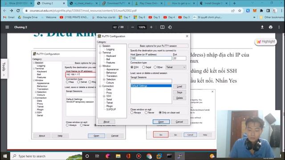Viewport: 285px width, 160px height.
Task: Set close window on exit to Always
Action: (132, 112)
